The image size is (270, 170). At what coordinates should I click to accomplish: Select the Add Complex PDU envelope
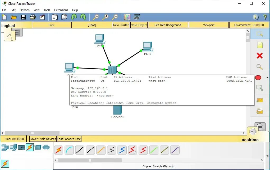coord(260,111)
